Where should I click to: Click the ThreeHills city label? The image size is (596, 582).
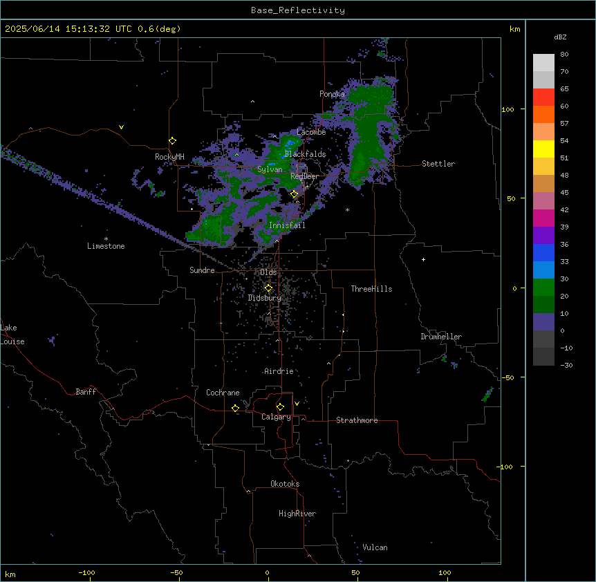[371, 289]
